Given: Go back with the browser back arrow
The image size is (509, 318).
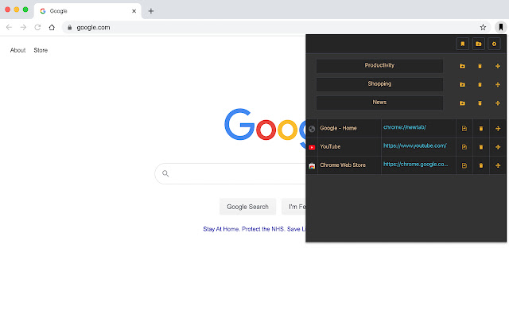Looking at the screenshot, I should pyautogui.click(x=9, y=27).
